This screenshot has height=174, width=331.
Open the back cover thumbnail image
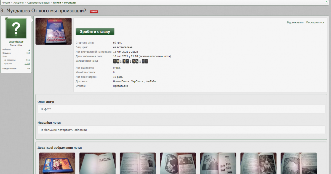pos(57,163)
